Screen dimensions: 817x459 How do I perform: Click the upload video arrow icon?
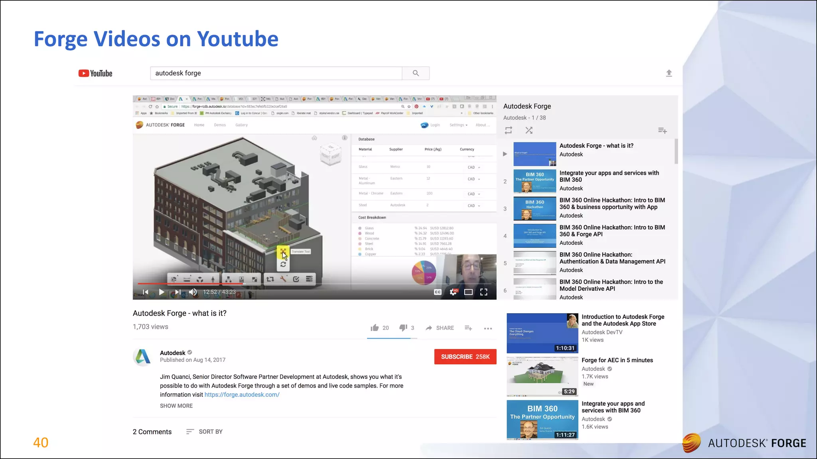pyautogui.click(x=669, y=73)
